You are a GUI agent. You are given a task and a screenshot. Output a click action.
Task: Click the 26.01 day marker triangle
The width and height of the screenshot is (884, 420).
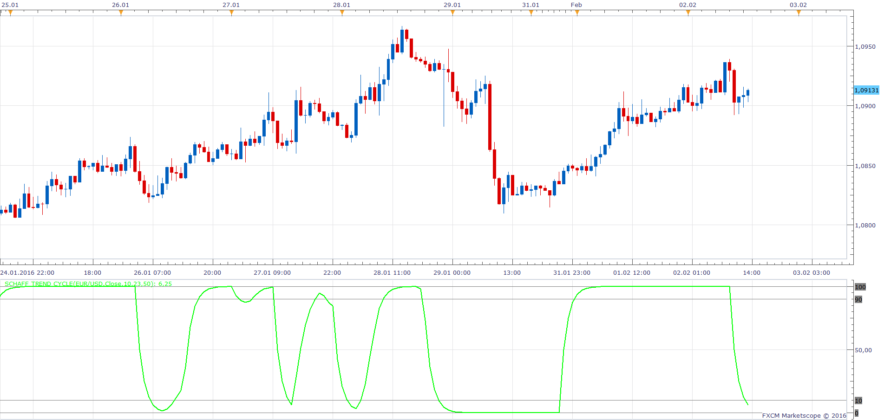[121, 13]
